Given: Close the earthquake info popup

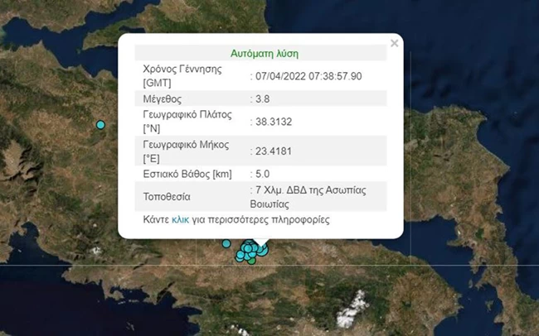Looking at the screenshot, I should point(394,43).
